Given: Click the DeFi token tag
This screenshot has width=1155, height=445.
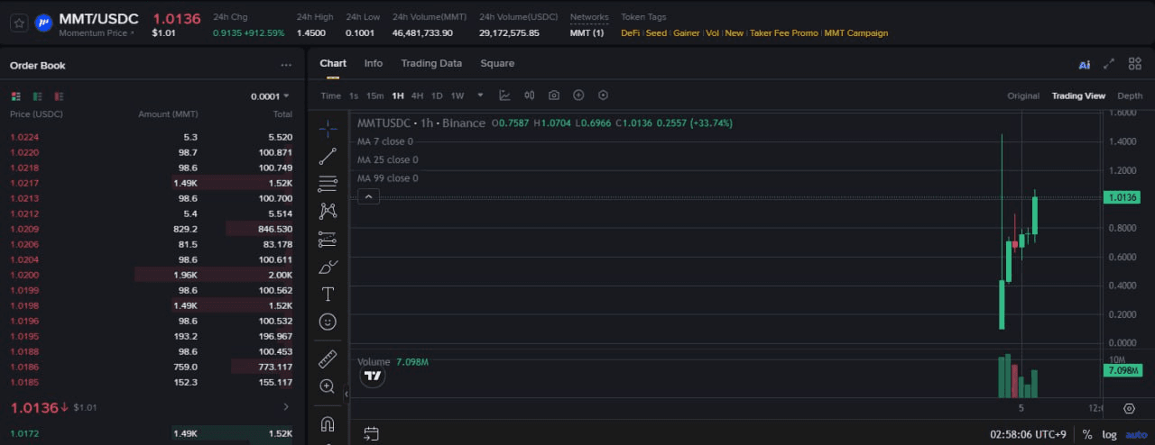Looking at the screenshot, I should (630, 32).
